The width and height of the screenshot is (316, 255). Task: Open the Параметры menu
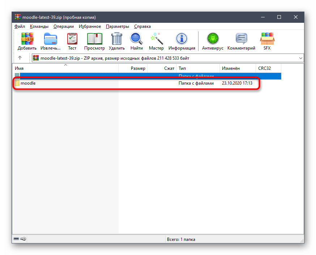117,26
